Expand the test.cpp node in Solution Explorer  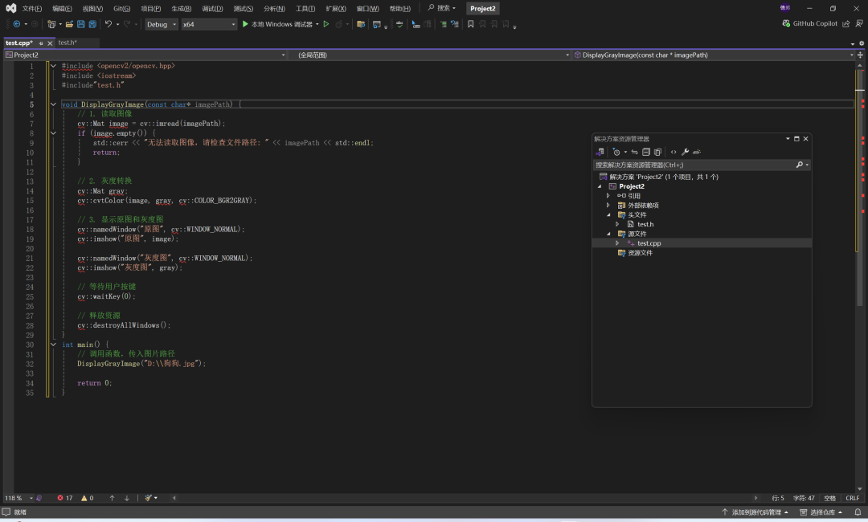pyautogui.click(x=617, y=243)
